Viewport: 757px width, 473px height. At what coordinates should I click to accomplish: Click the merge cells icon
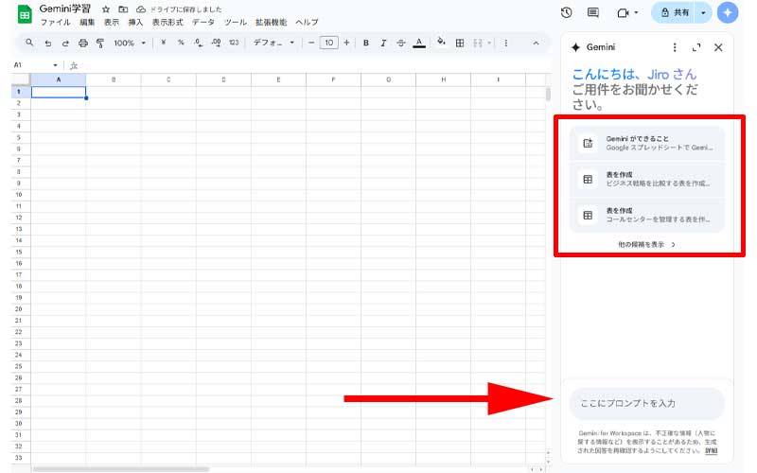point(478,43)
